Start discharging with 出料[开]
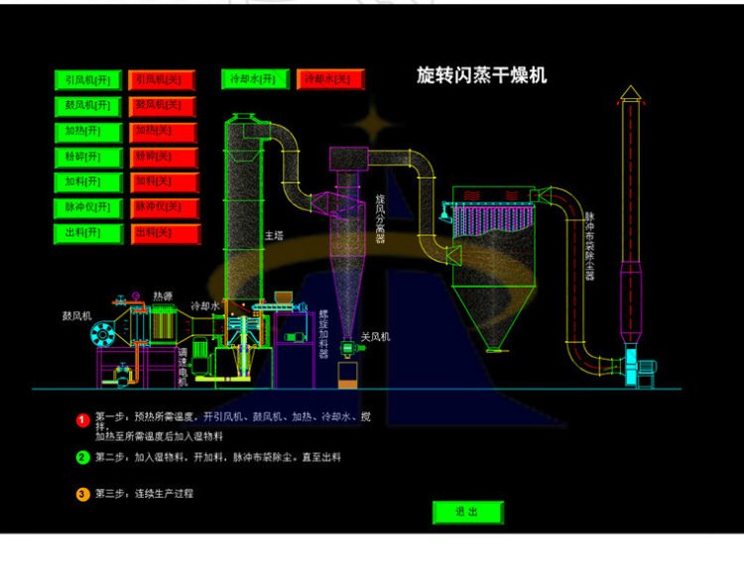This screenshot has height=580, width=744. click(88, 234)
